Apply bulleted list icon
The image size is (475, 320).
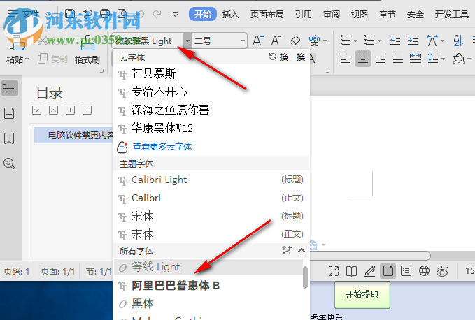point(346,41)
